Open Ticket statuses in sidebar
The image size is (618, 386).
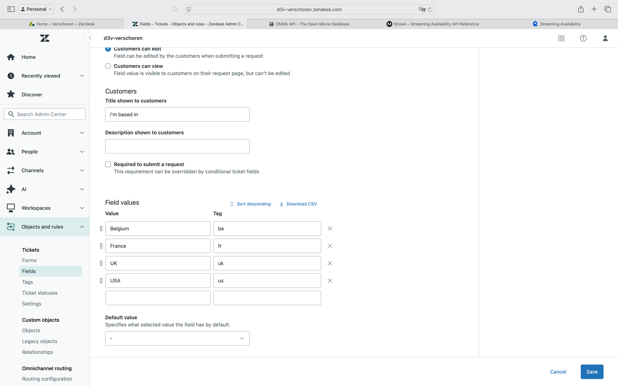[40, 293]
